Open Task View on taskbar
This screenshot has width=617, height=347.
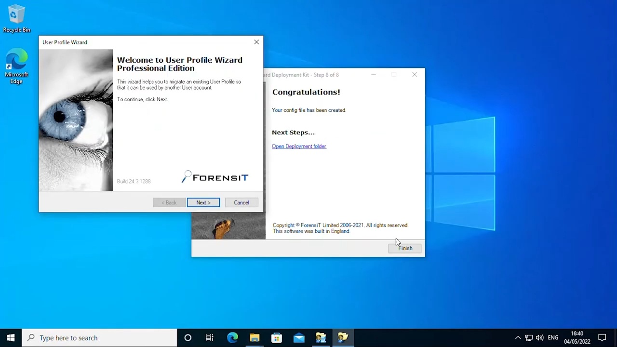click(210, 338)
